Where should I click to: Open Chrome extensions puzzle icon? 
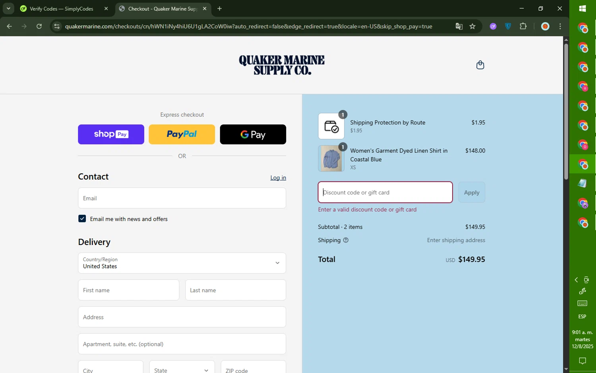(523, 26)
